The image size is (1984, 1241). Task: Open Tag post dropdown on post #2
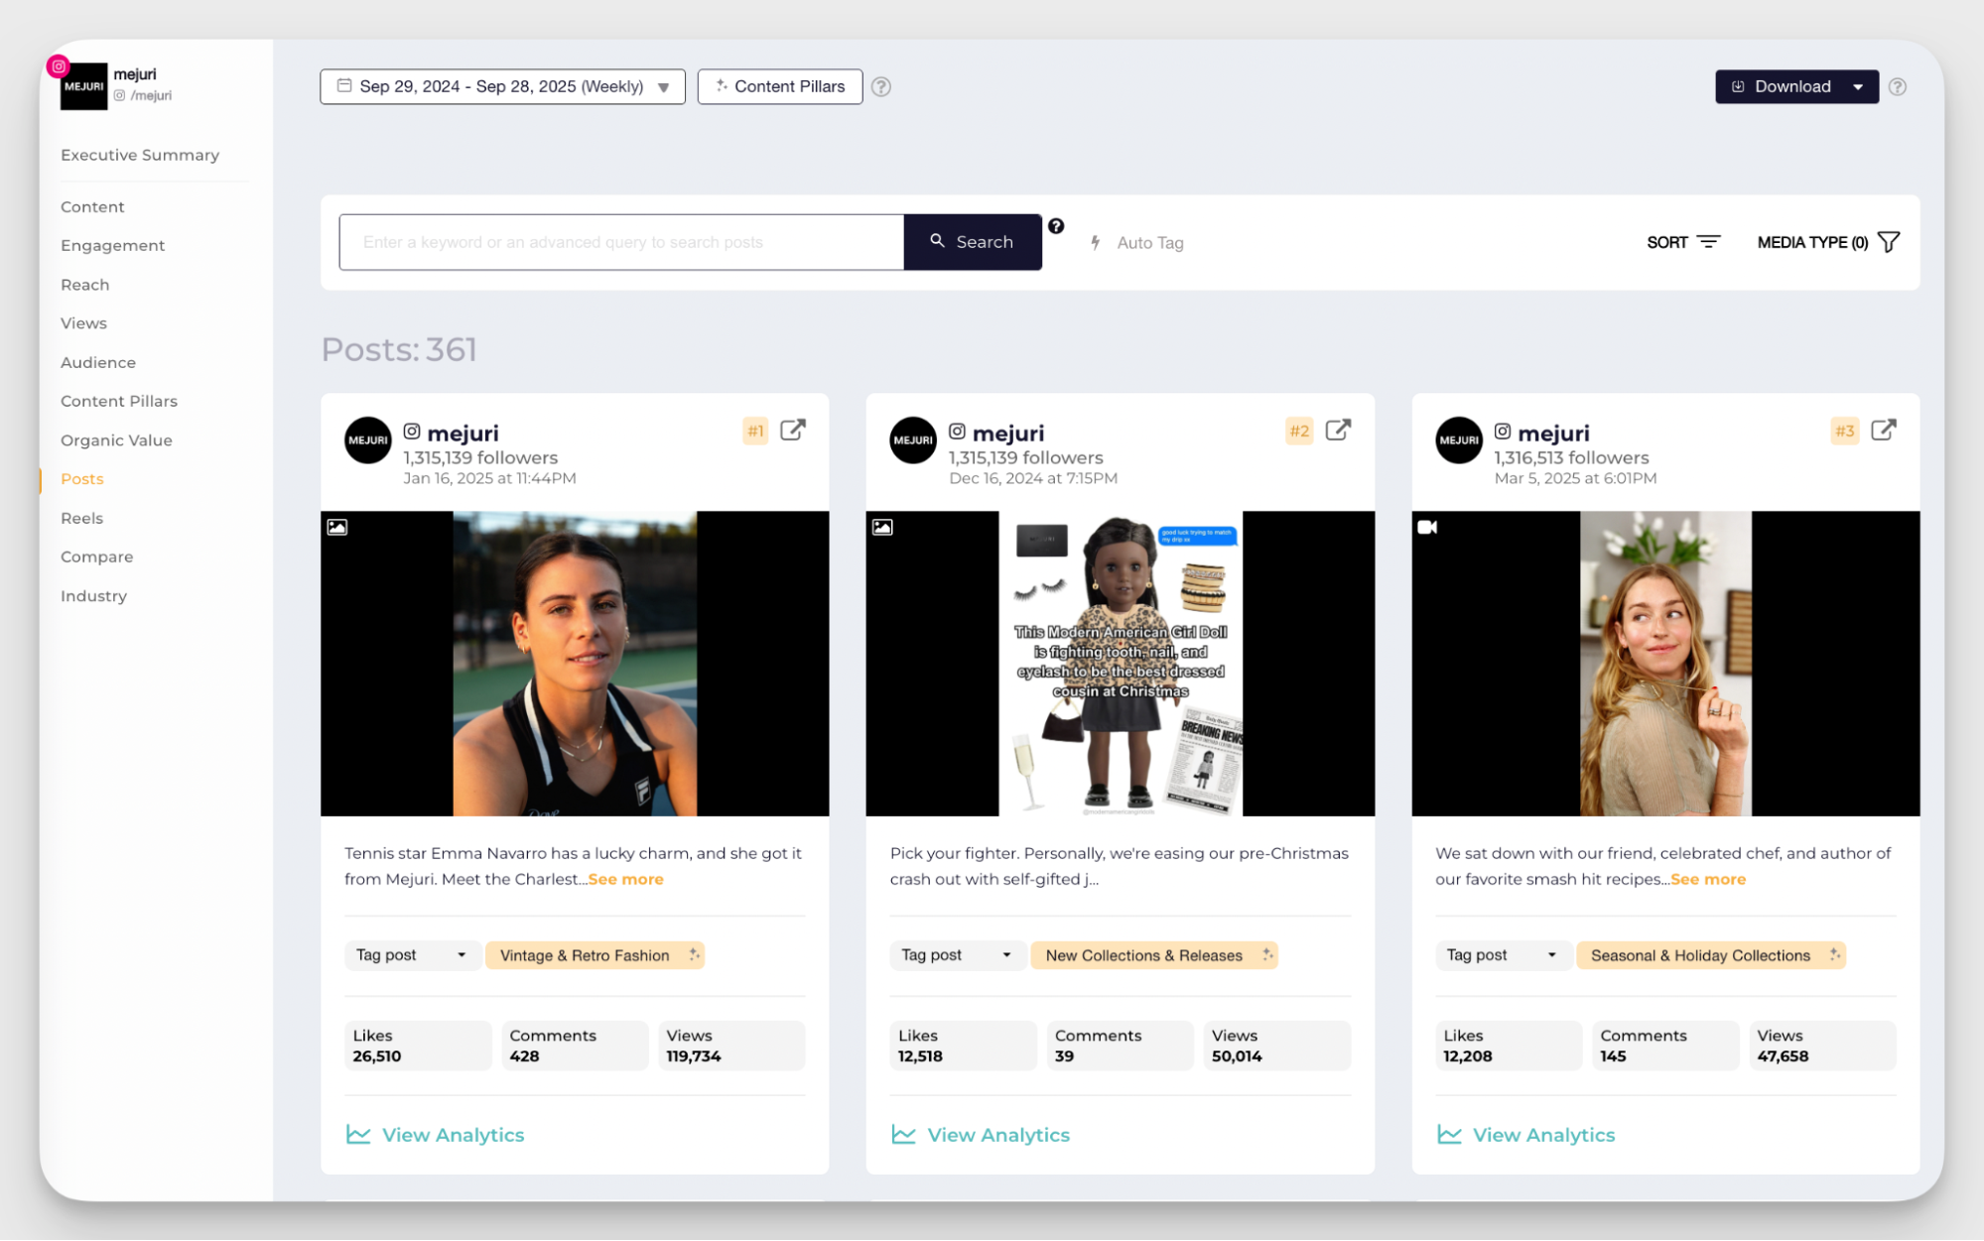956,955
